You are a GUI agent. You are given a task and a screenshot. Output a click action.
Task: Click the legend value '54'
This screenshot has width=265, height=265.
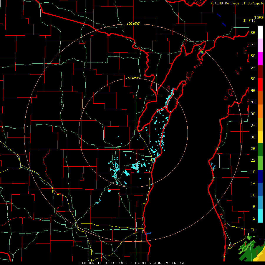click(253, 67)
